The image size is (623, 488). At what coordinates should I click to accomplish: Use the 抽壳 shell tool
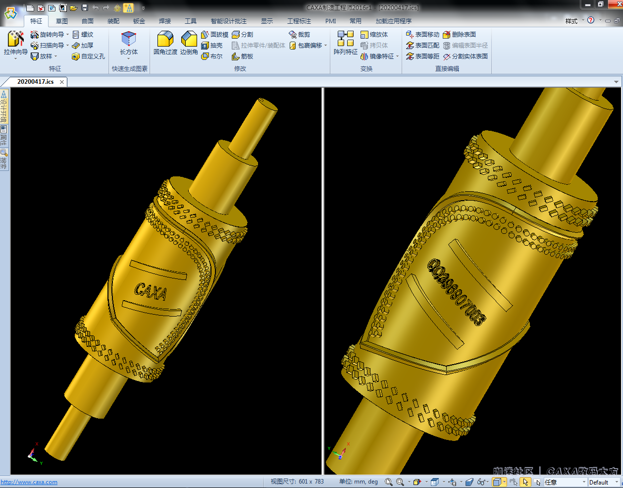click(212, 46)
